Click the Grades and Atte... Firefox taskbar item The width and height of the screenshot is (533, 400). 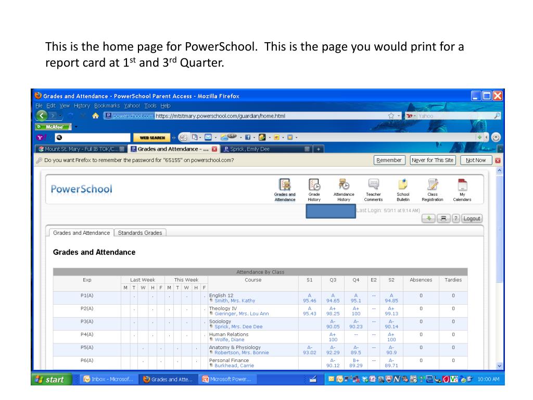(169, 379)
